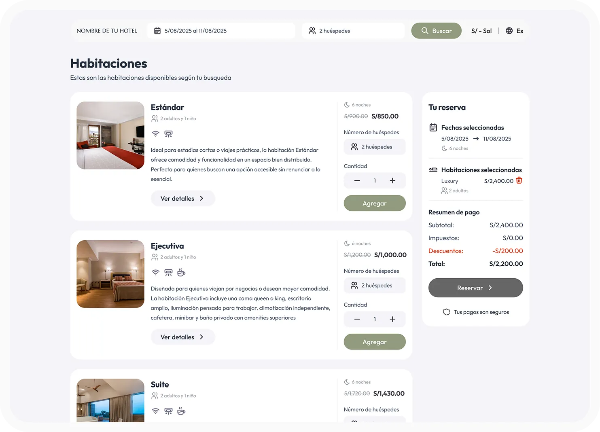Click the globe language icon
Viewport: 600px width, 432px height.
click(509, 31)
